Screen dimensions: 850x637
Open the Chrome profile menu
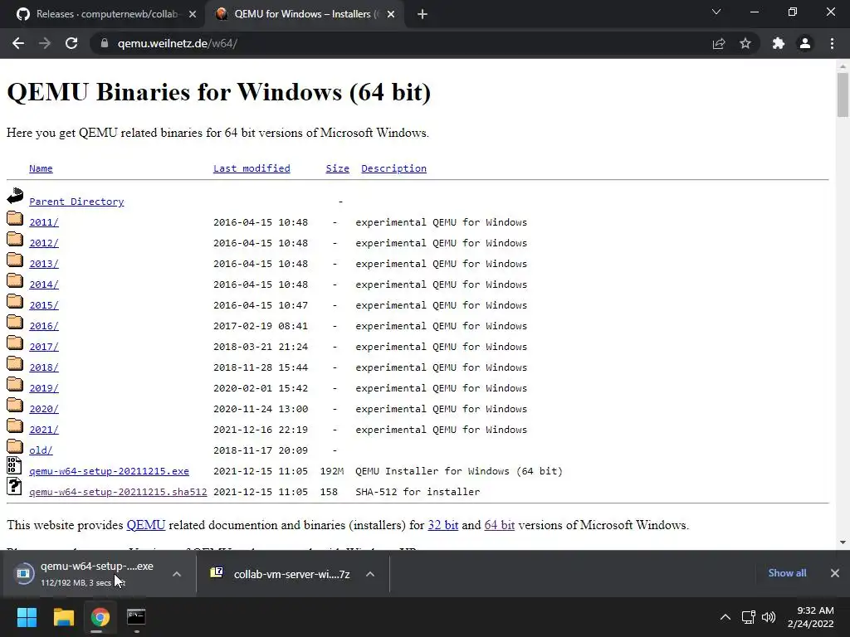805,43
